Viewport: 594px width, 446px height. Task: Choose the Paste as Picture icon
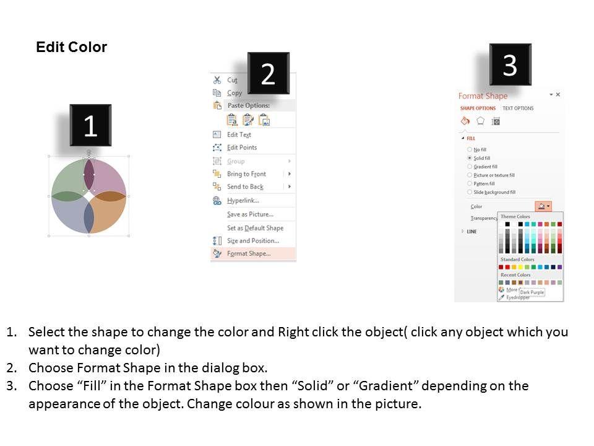click(264, 120)
